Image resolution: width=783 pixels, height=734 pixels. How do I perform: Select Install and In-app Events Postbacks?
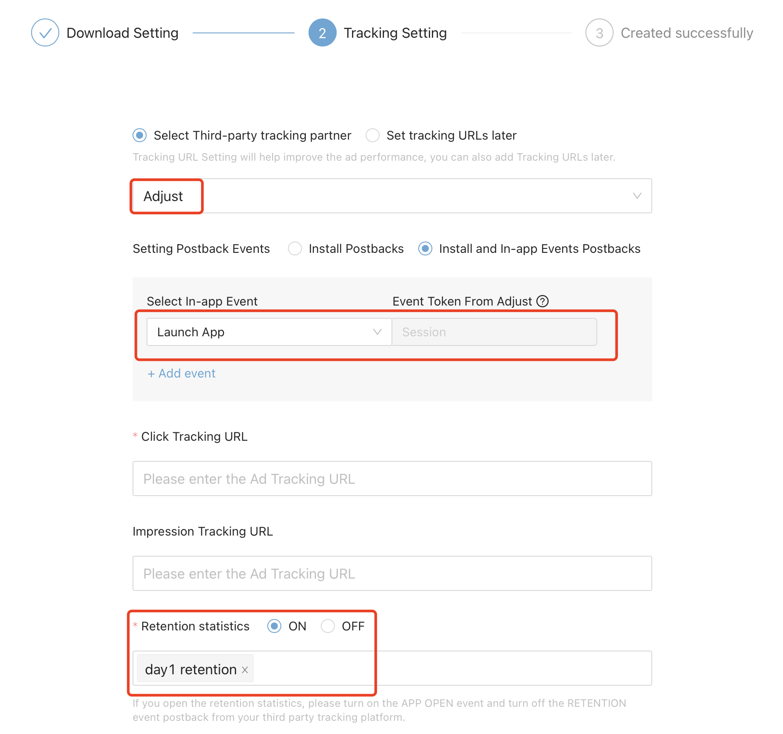425,248
